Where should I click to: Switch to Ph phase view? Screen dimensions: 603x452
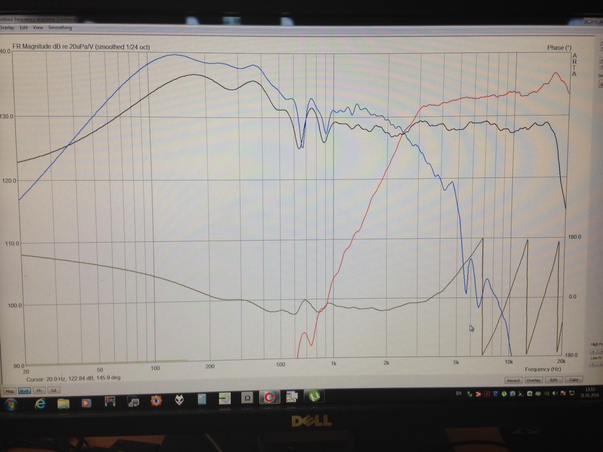(39, 390)
